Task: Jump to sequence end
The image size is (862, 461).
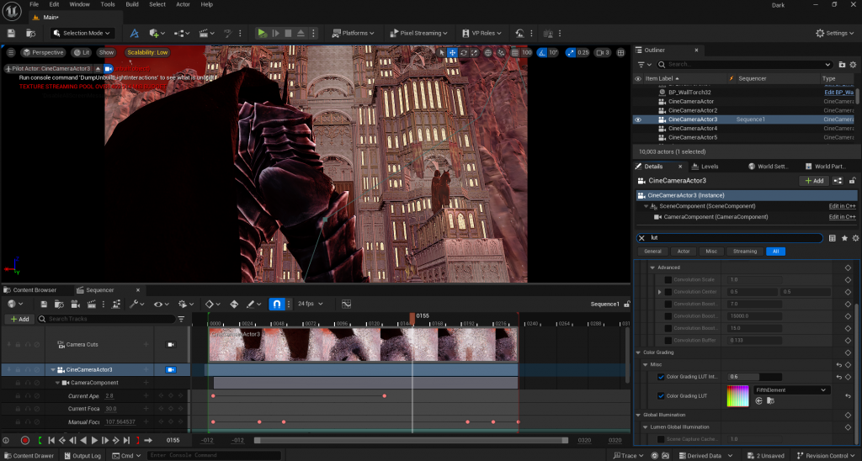Action: coord(126,440)
